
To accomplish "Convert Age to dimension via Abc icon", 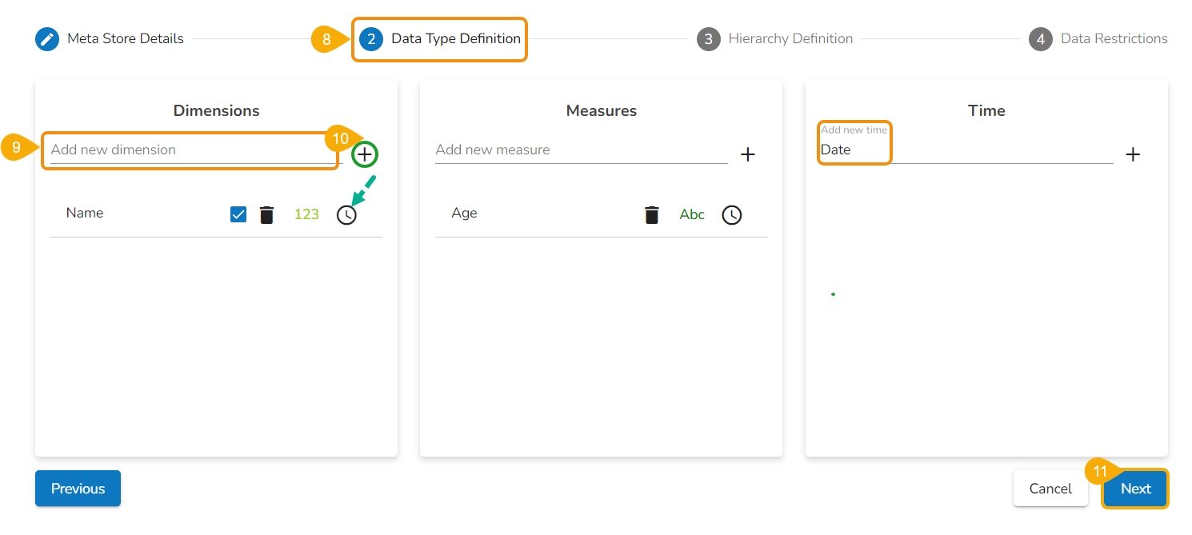I will [x=692, y=214].
